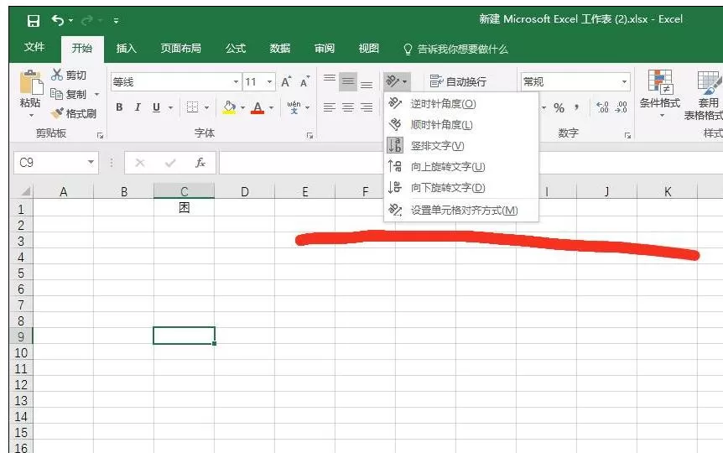This screenshot has width=723, height=453.
Task: Click the middle align icon
Action: pos(348,81)
